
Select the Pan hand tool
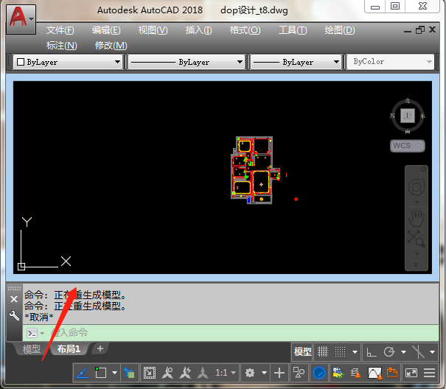pos(417,217)
